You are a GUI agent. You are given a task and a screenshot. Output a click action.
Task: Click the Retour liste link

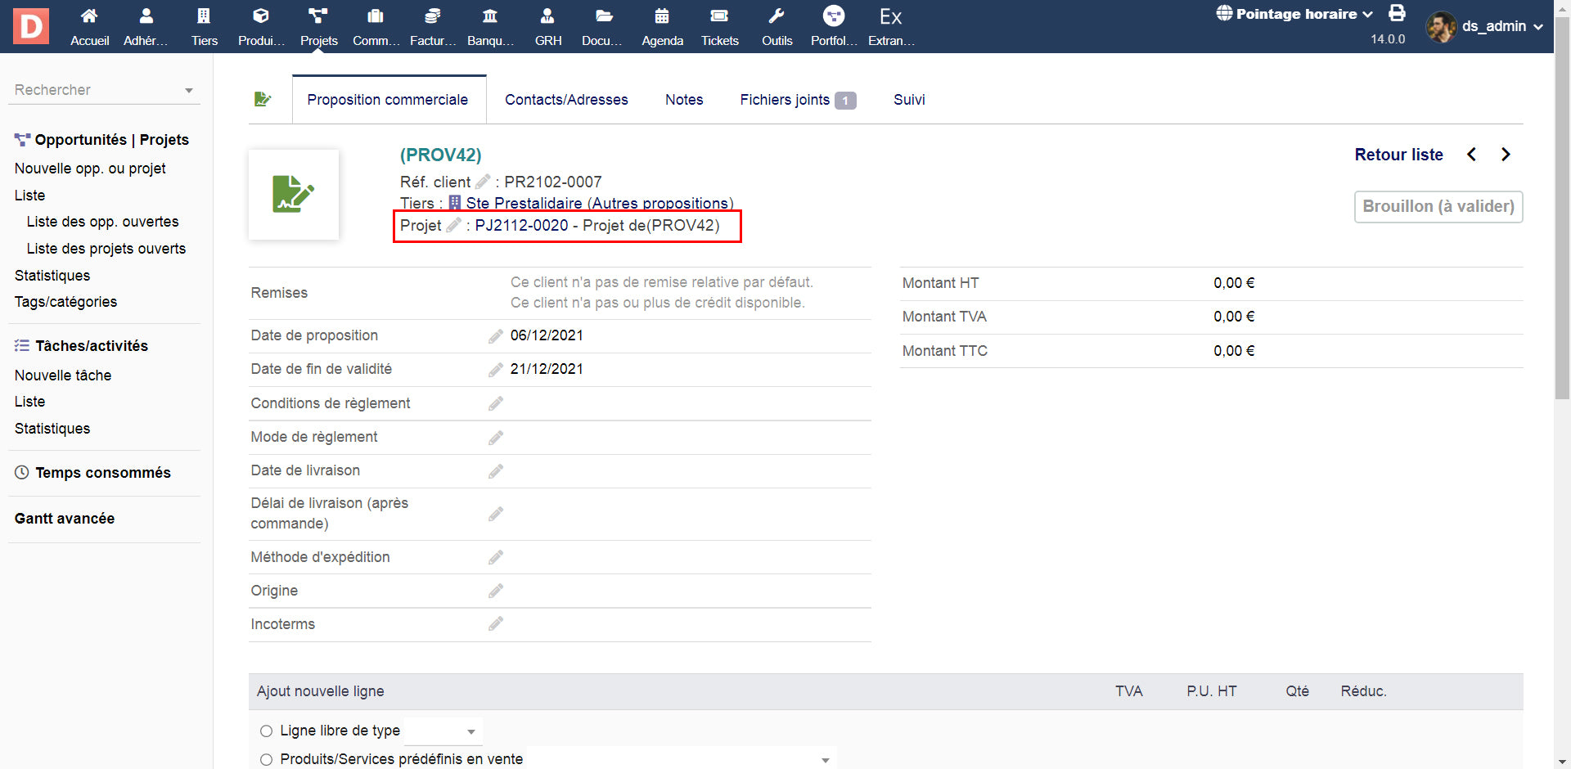[x=1398, y=155]
